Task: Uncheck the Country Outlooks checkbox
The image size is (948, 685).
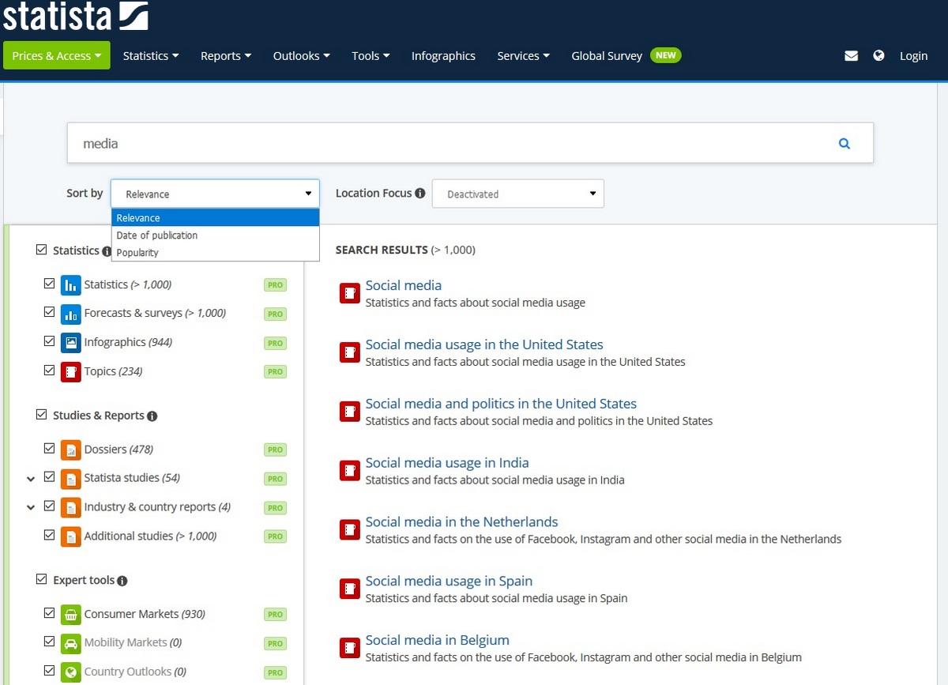Action: [50, 671]
